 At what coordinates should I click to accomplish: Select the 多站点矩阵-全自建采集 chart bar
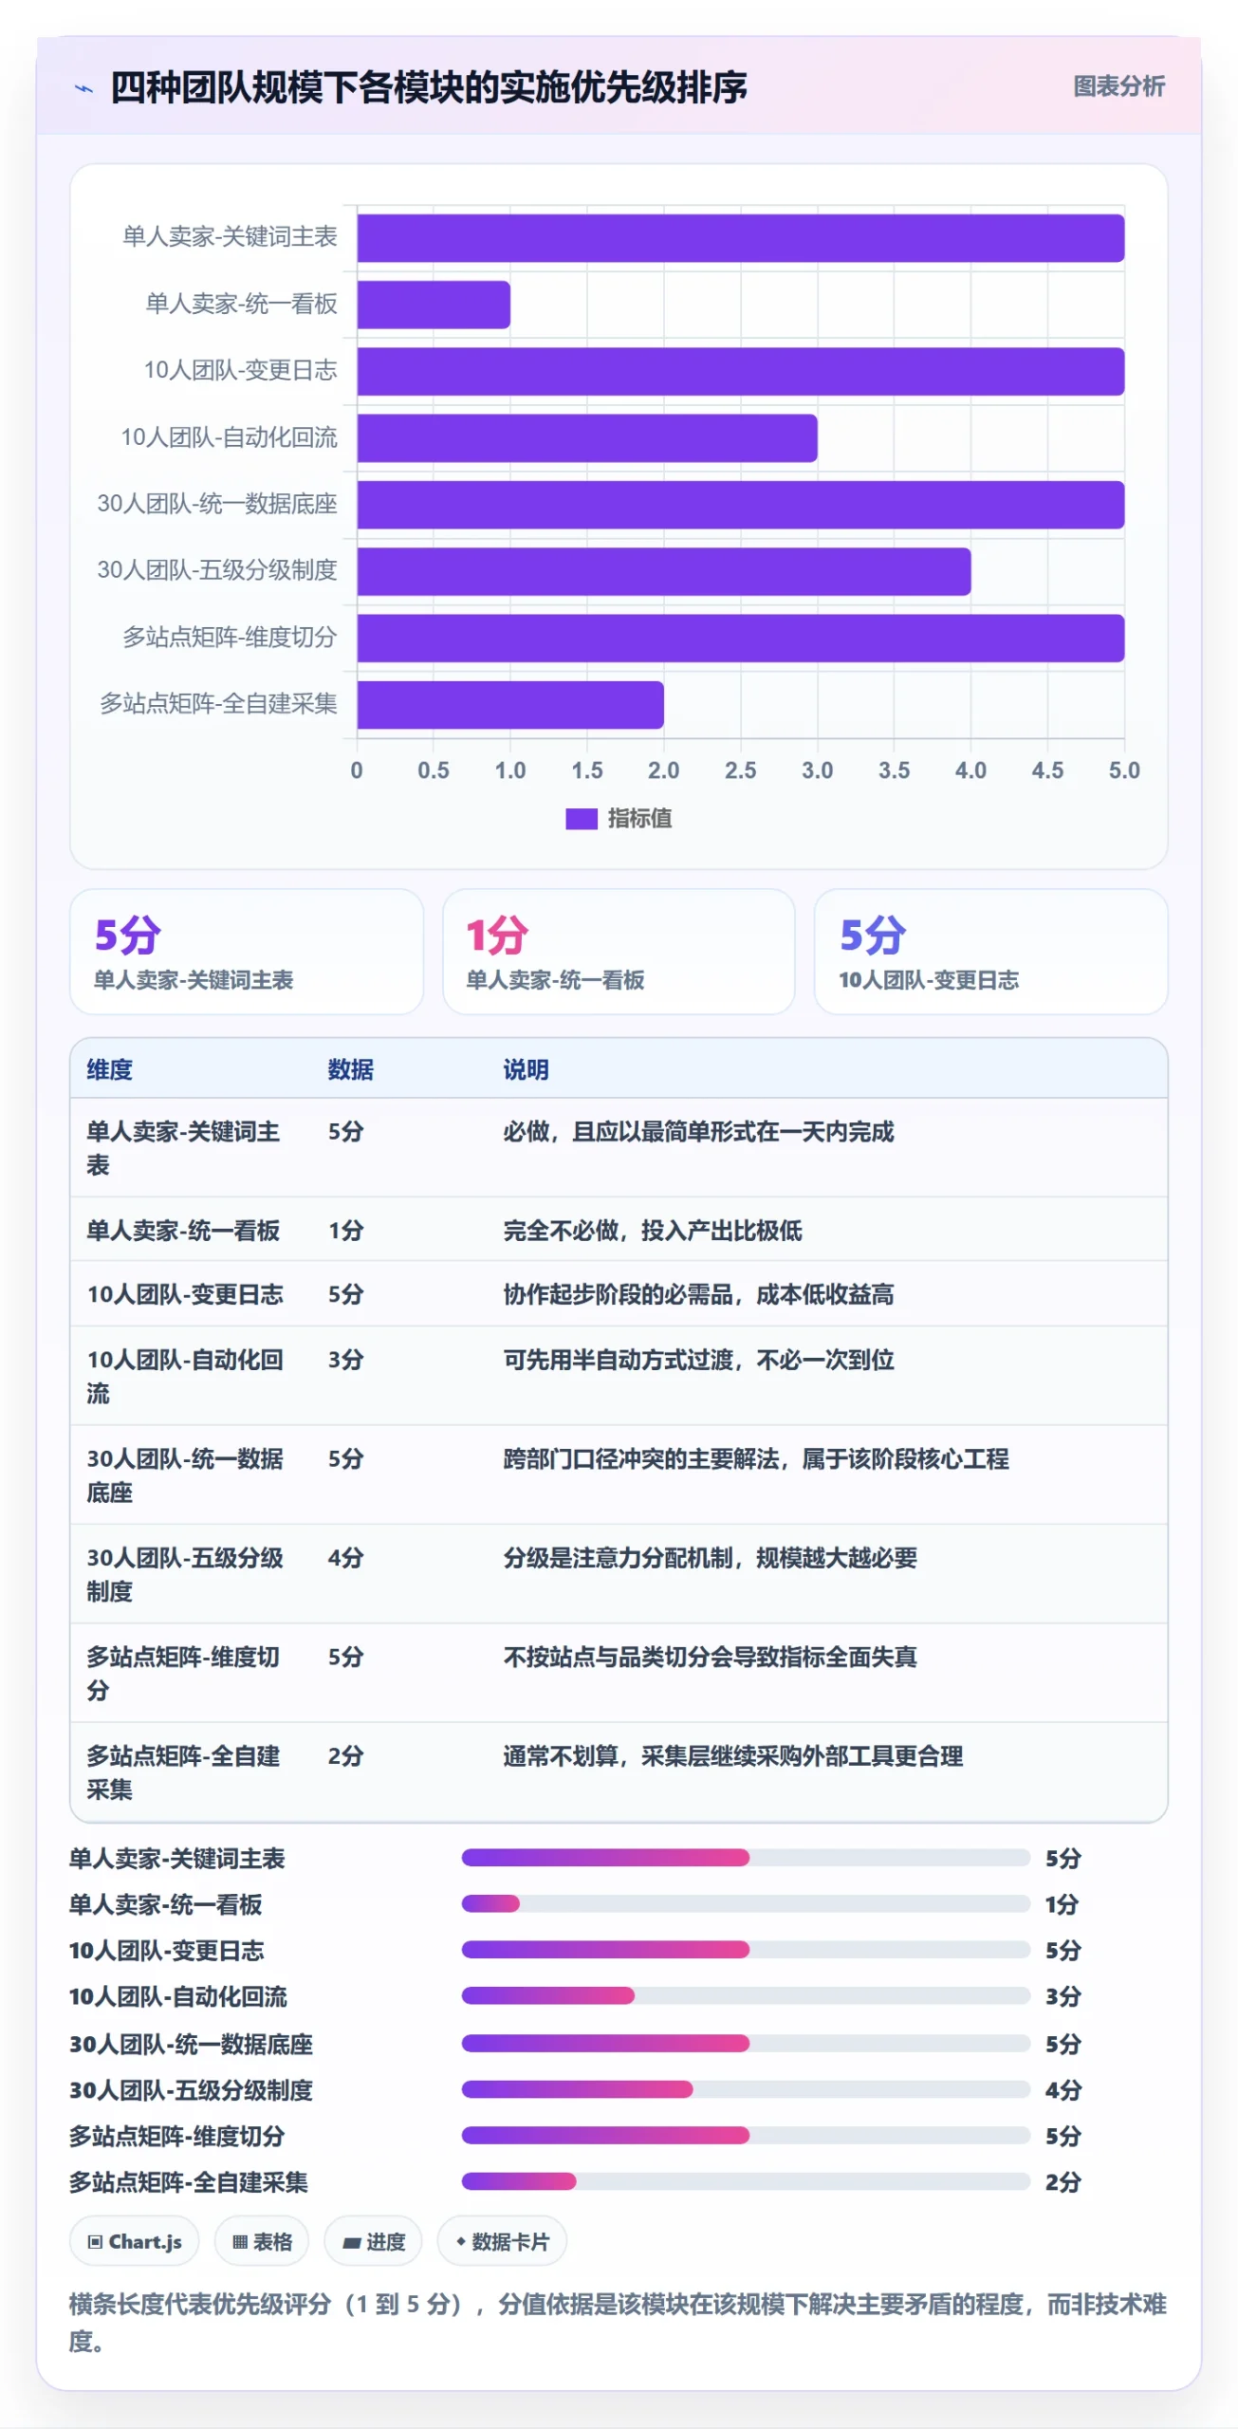coord(510,705)
